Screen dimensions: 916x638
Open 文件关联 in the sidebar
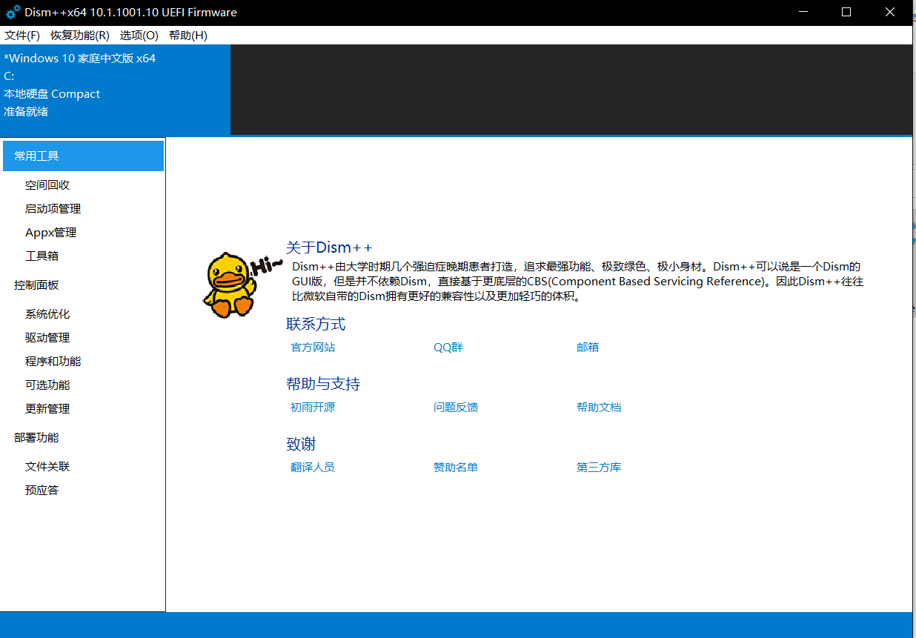[47, 467]
